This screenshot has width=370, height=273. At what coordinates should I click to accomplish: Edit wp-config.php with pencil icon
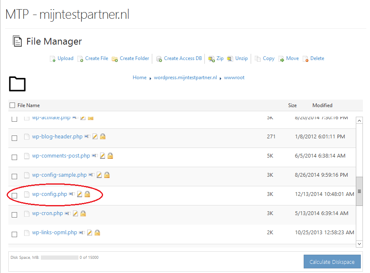tap(80, 194)
